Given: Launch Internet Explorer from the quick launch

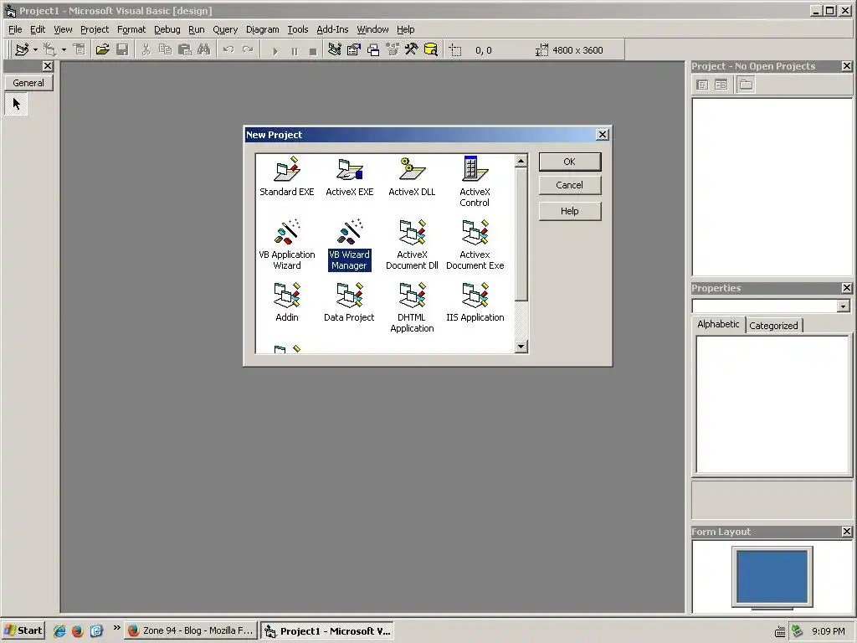Looking at the screenshot, I should (x=59, y=630).
